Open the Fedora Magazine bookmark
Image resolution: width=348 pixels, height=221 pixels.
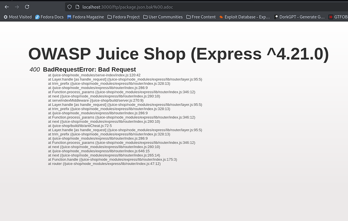86,17
